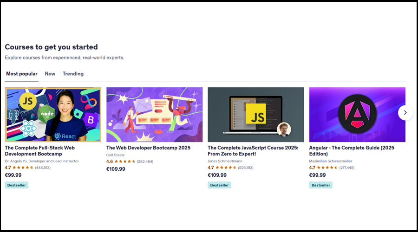Image resolution: width=418 pixels, height=232 pixels.
Task: Switch to the New tab
Action: point(50,74)
